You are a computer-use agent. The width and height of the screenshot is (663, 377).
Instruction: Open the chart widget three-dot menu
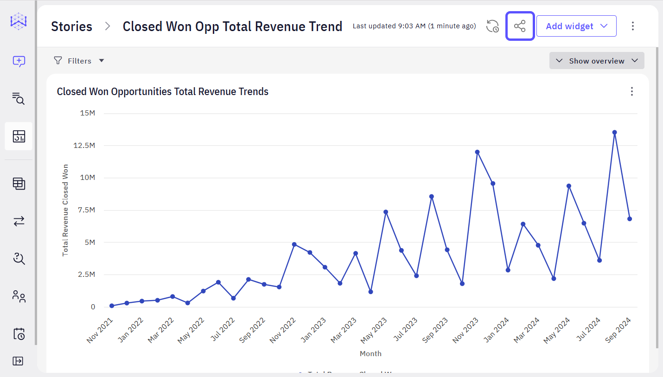pos(631,91)
